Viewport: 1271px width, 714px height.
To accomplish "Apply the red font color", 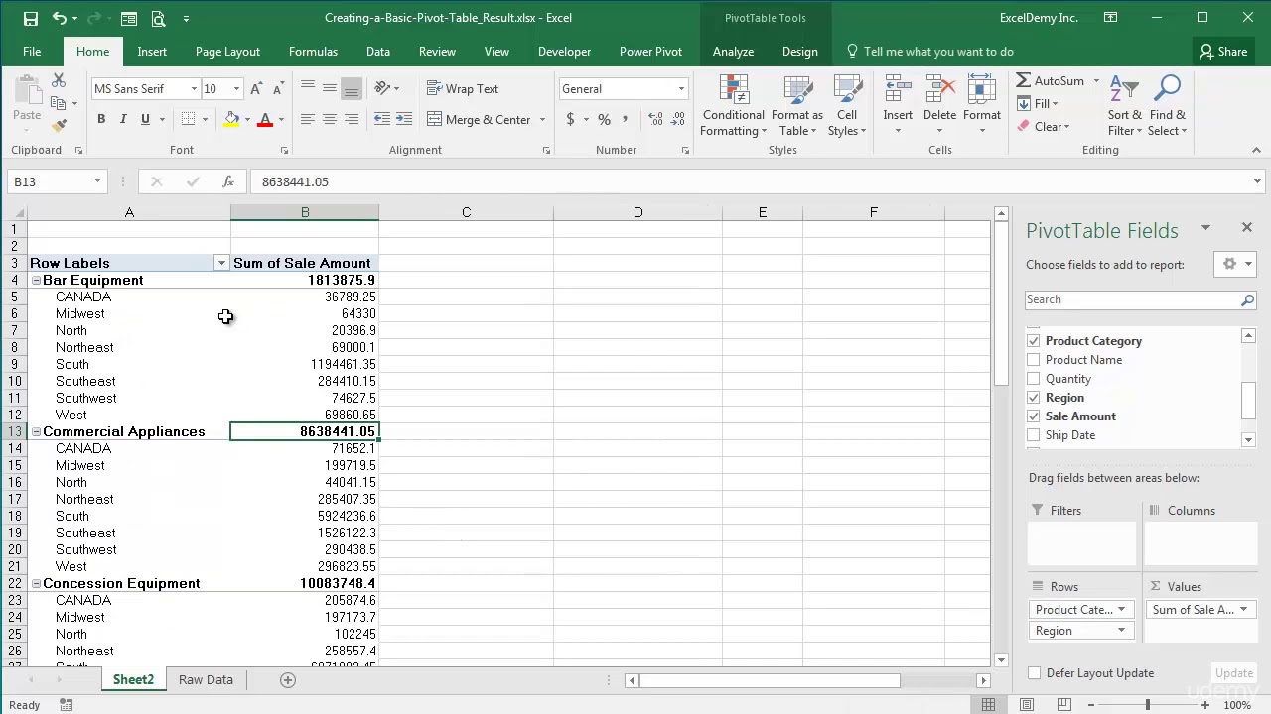I will click(265, 119).
